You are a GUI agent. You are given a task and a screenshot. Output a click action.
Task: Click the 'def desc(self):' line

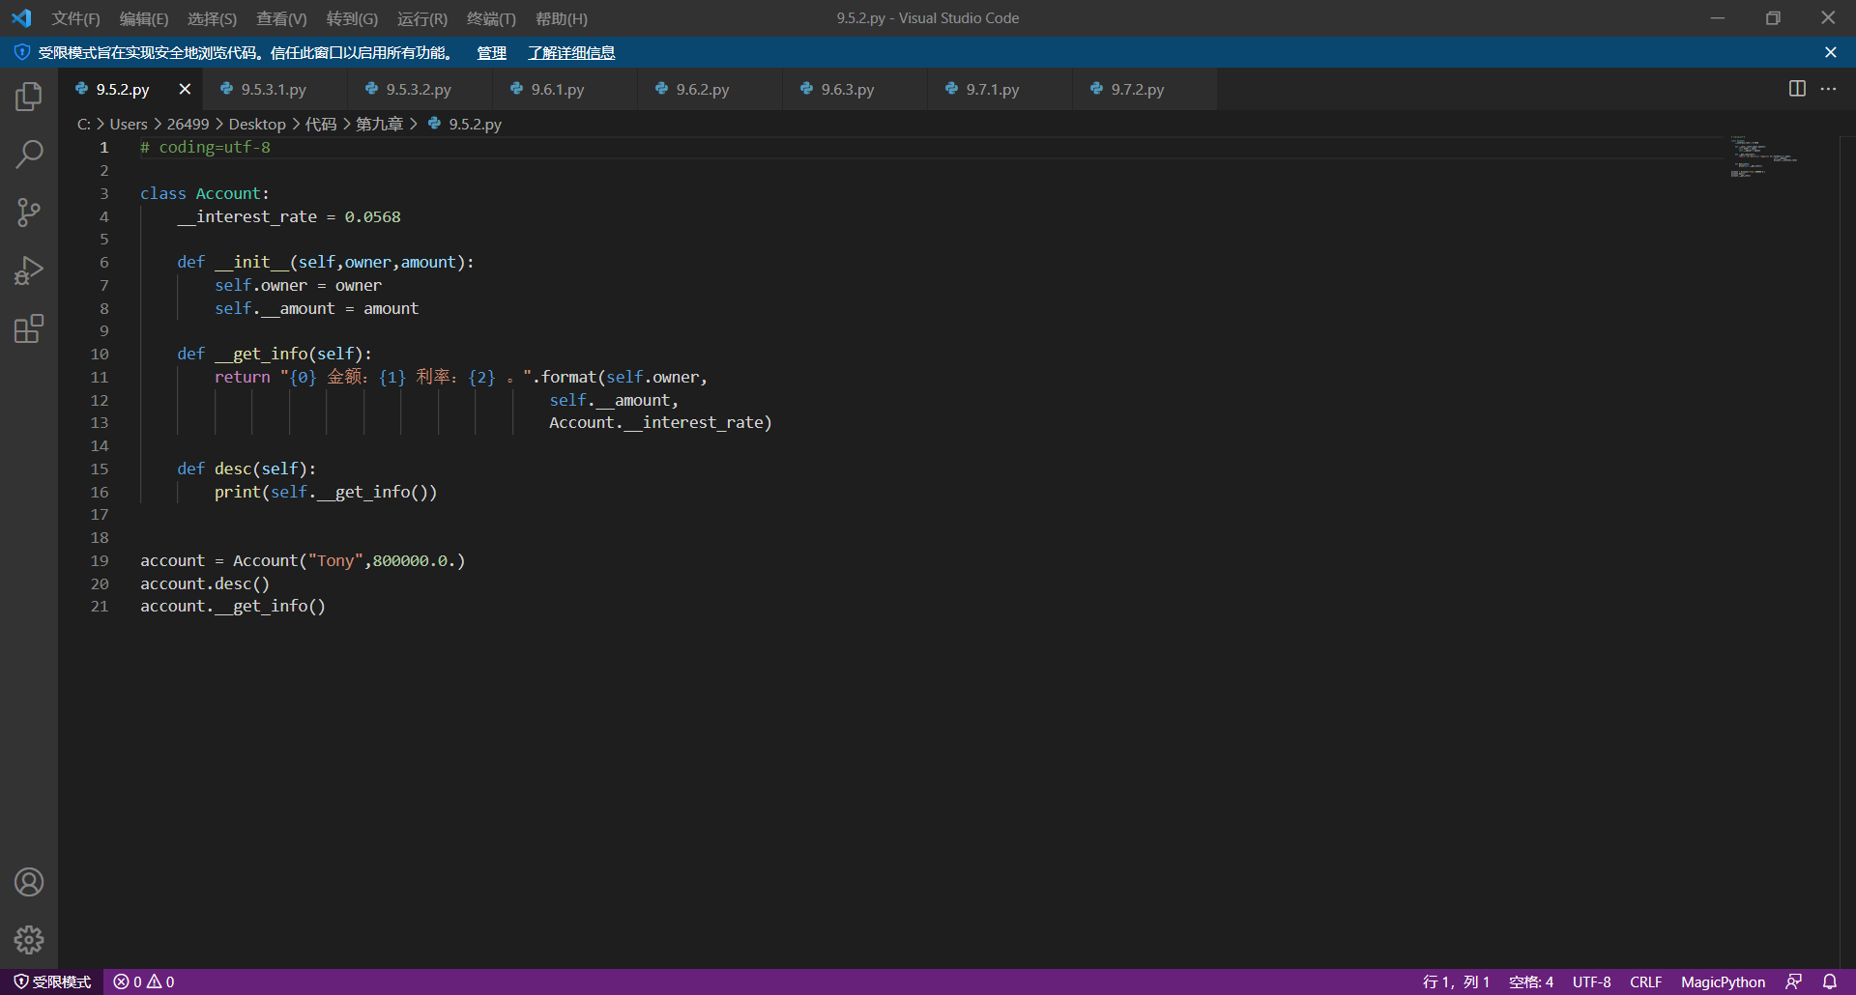click(246, 469)
